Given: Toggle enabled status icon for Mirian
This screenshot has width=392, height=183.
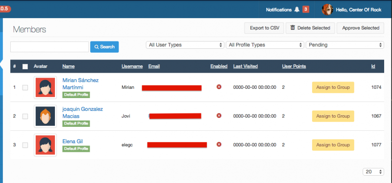Looking at the screenshot, I should (x=219, y=87).
